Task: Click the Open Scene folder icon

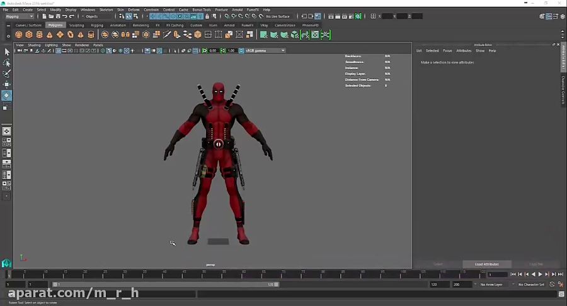Action: [x=51, y=16]
